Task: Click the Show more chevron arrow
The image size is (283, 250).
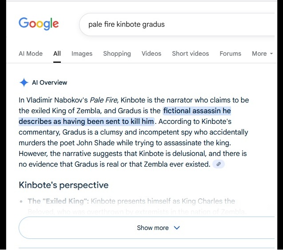Action: pyautogui.click(x=177, y=228)
